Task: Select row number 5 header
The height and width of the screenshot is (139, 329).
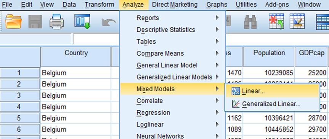Action: pyautogui.click(x=19, y=118)
